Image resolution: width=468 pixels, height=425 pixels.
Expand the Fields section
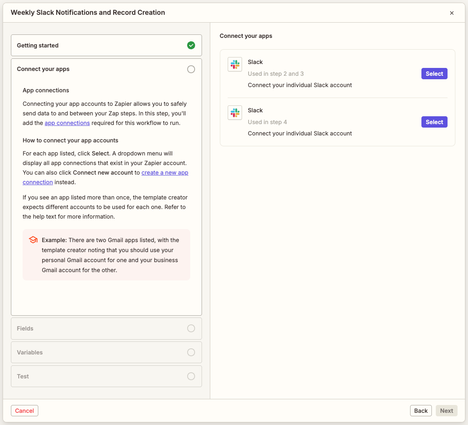(106, 328)
